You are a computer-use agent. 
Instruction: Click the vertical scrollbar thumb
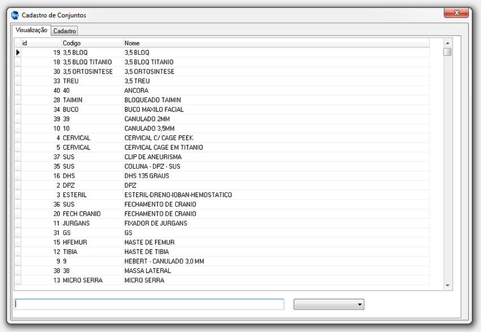point(448,52)
